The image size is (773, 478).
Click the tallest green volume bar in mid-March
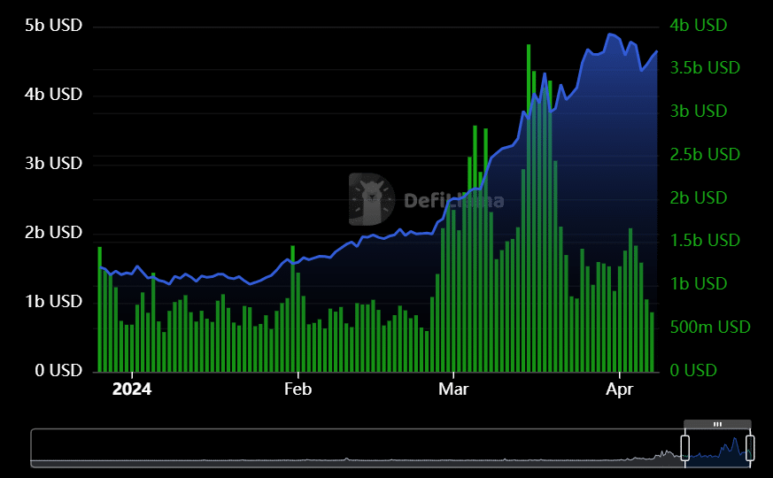click(x=529, y=208)
